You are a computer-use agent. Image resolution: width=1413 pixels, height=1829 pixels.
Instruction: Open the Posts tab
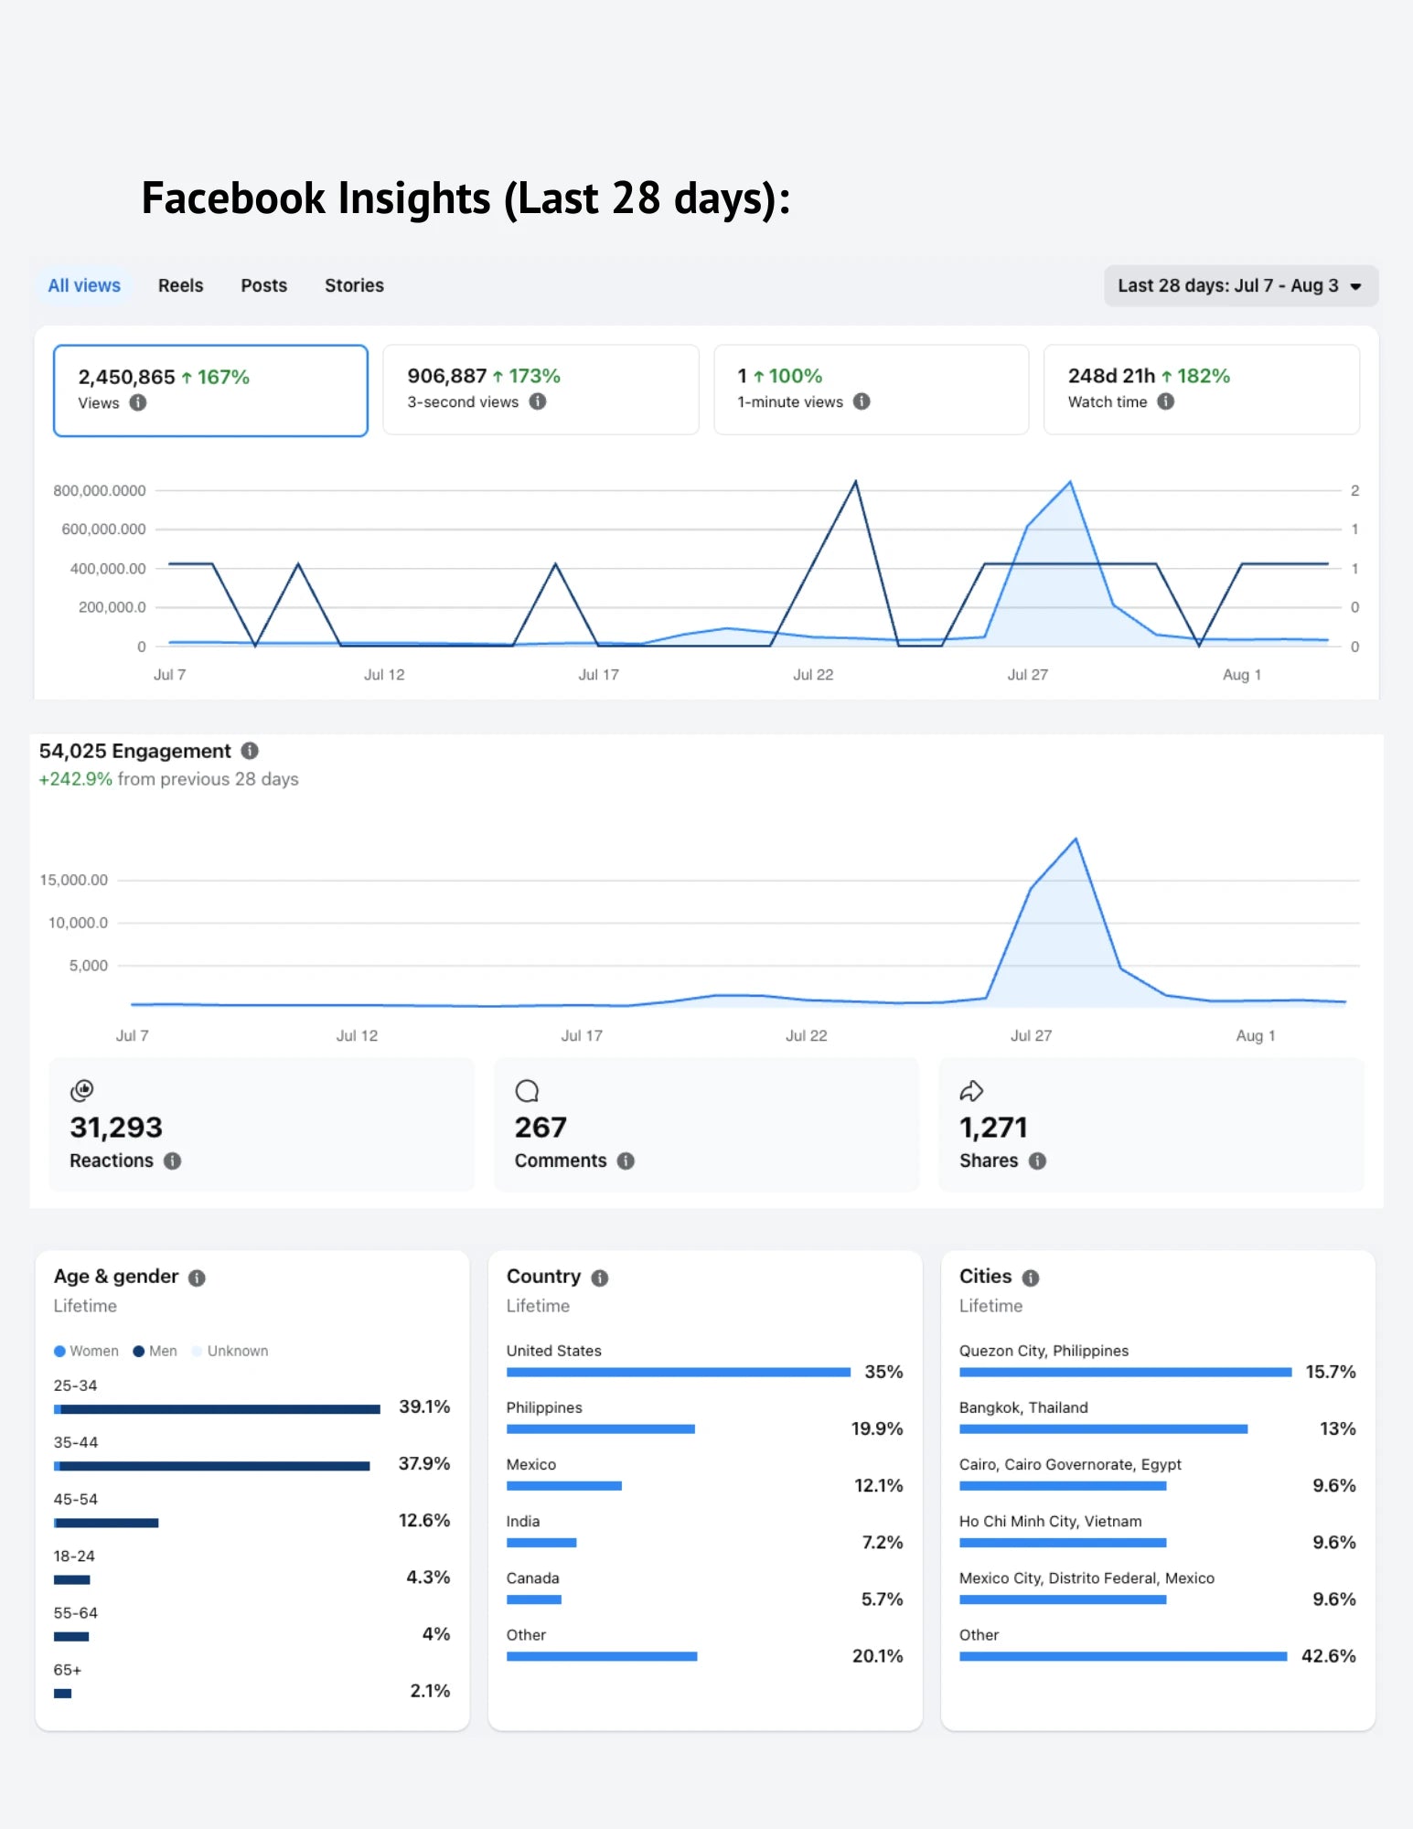click(263, 285)
